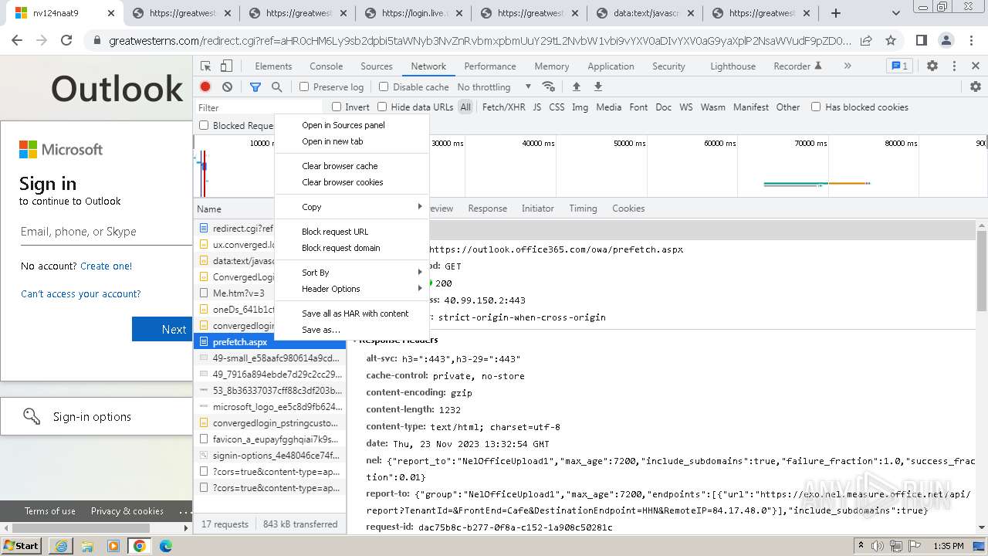Enable Disable cache checkbox

384,87
